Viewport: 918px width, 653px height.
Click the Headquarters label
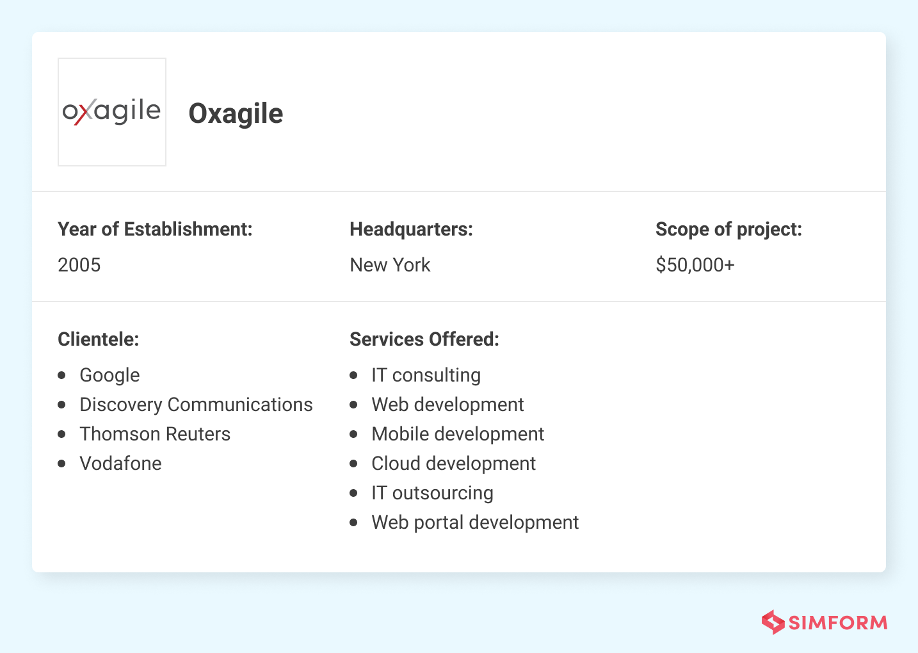coord(411,229)
